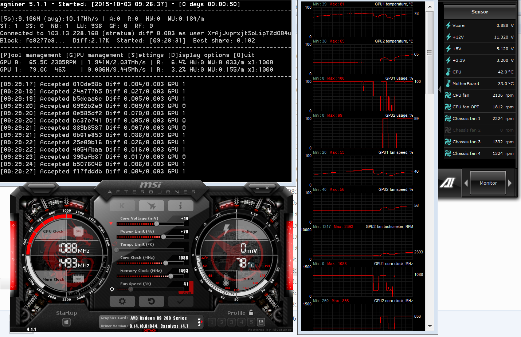This screenshot has width=521, height=337.
Task: Select profile slot 4 in Afterburner
Action: coord(242,322)
